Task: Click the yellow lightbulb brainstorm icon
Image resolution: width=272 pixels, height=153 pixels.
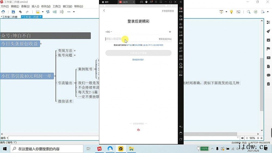Action: 231,12
